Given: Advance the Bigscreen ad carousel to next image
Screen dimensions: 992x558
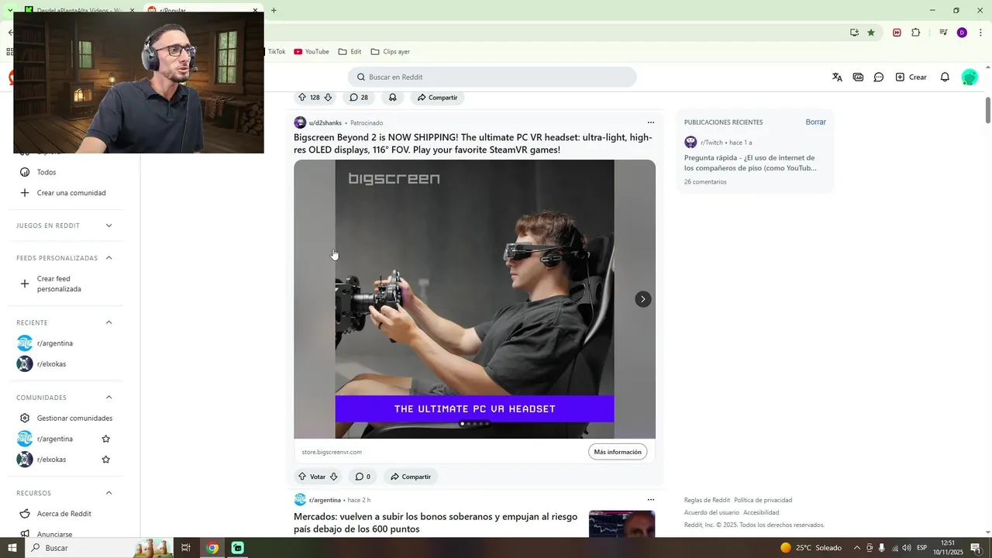Looking at the screenshot, I should pyautogui.click(x=642, y=299).
